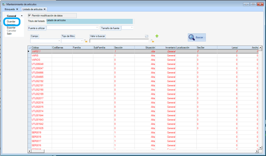This screenshot has height=156, width=266.
Task: Click the SecSer column header
Action: pos(207,48)
